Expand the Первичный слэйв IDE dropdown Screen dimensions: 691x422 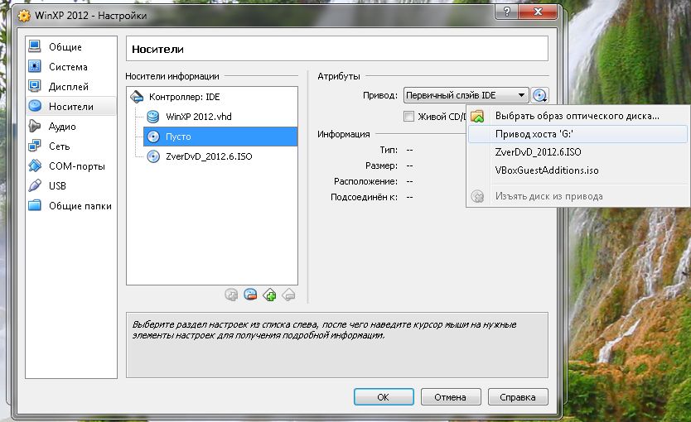tap(466, 96)
